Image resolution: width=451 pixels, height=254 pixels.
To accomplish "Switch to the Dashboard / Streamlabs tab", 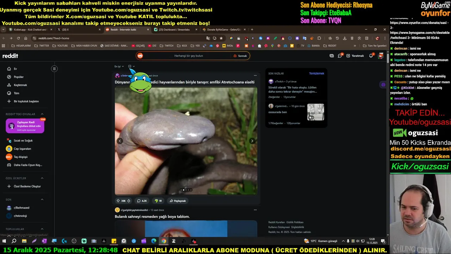I will pyautogui.click(x=176, y=30).
